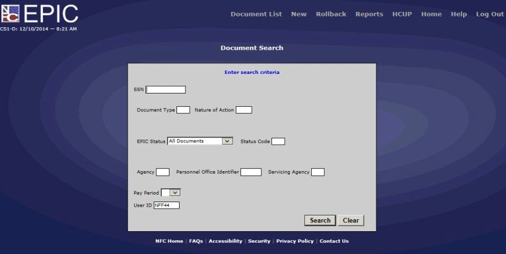This screenshot has width=506, height=254.
Task: Focus the Document Type field
Action: [183, 110]
